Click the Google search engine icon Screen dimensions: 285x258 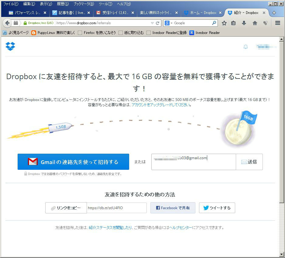coord(167,23)
